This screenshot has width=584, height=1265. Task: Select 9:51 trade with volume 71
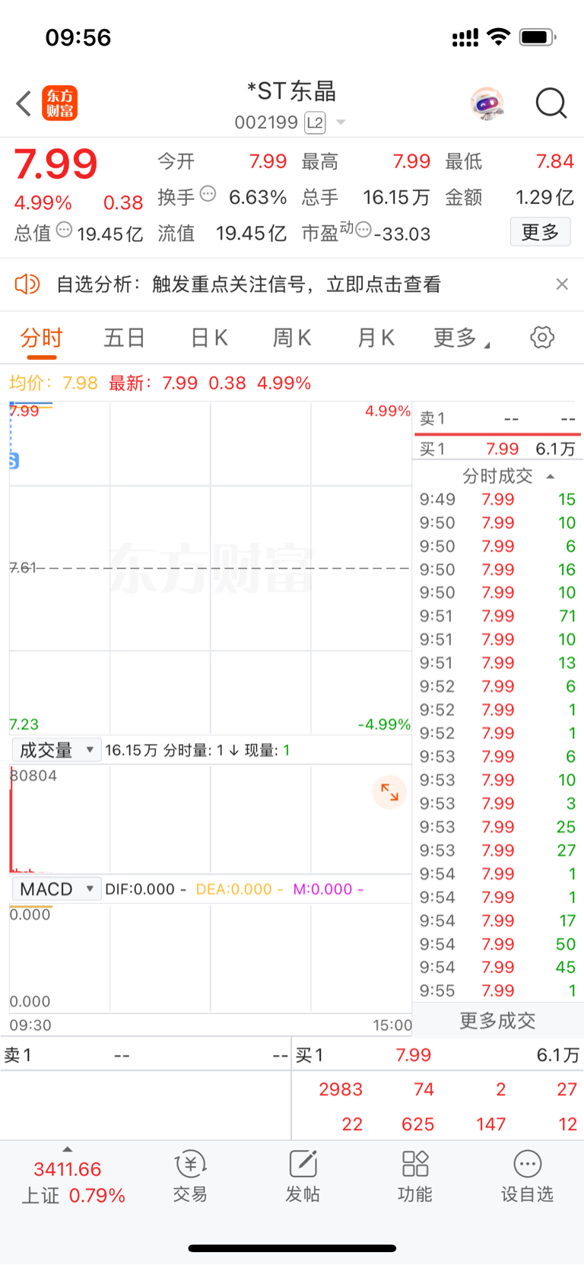(x=498, y=616)
